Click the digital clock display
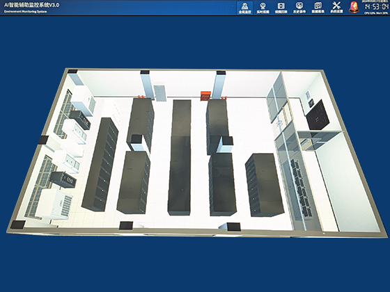The width and height of the screenshot is (390, 292). tap(376, 7)
